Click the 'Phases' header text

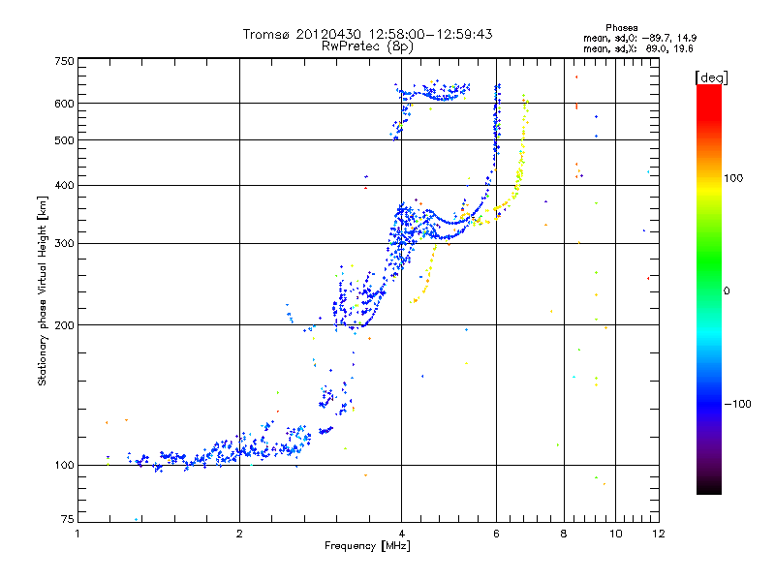[x=622, y=28]
